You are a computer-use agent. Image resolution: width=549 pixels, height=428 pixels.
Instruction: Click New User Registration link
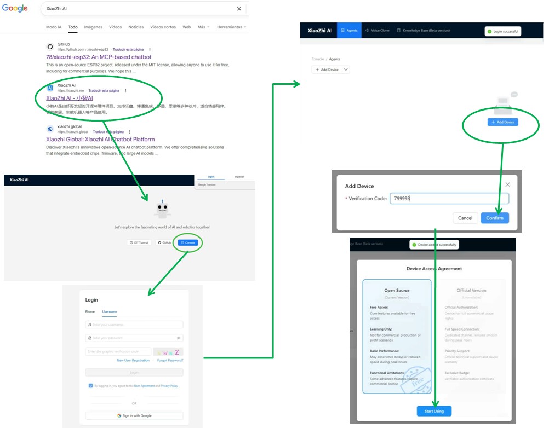(x=133, y=361)
